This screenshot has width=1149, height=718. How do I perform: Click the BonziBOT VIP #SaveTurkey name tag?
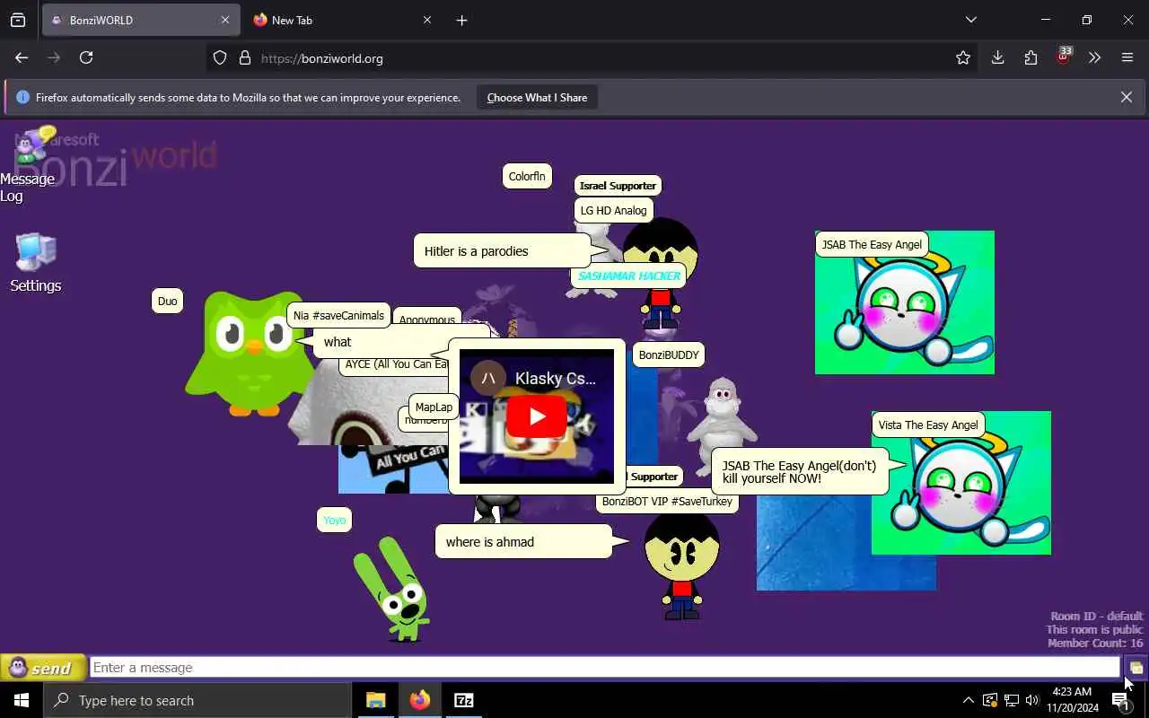tap(667, 502)
